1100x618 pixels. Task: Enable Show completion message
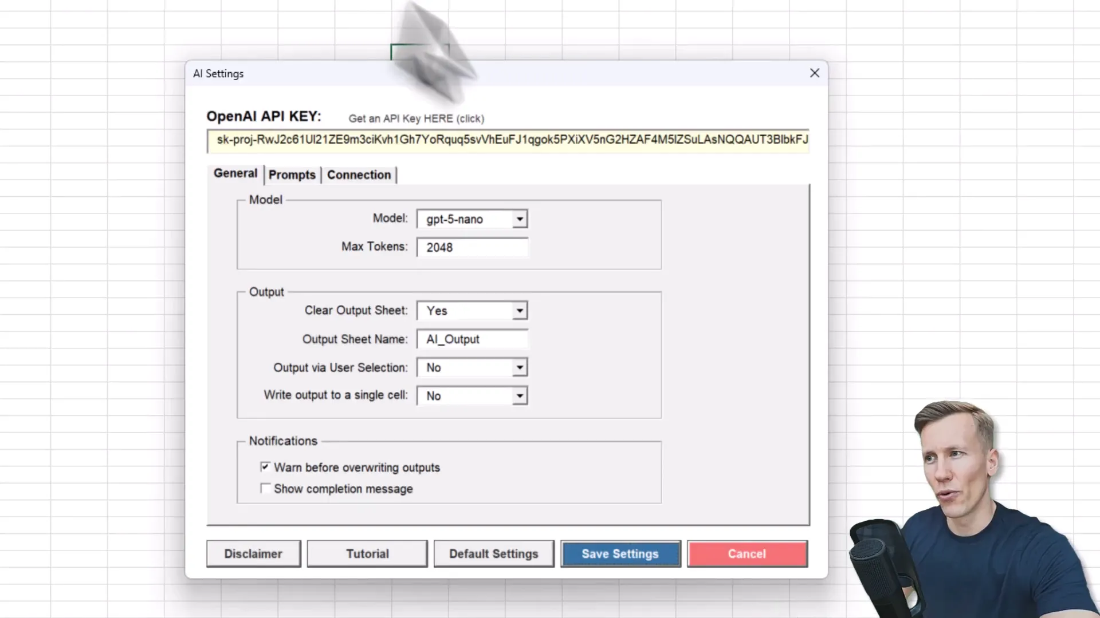265,488
